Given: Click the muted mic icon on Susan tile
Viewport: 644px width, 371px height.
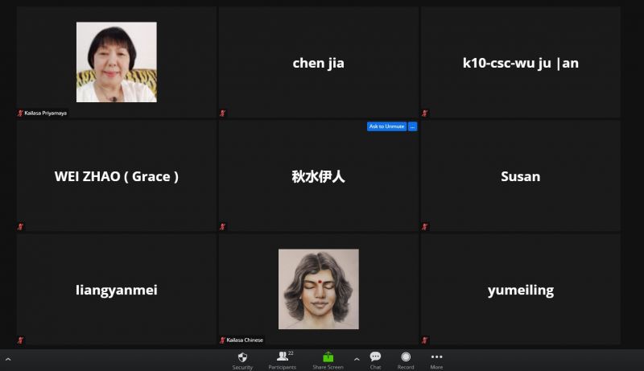Looking at the screenshot, I should pyautogui.click(x=425, y=227).
